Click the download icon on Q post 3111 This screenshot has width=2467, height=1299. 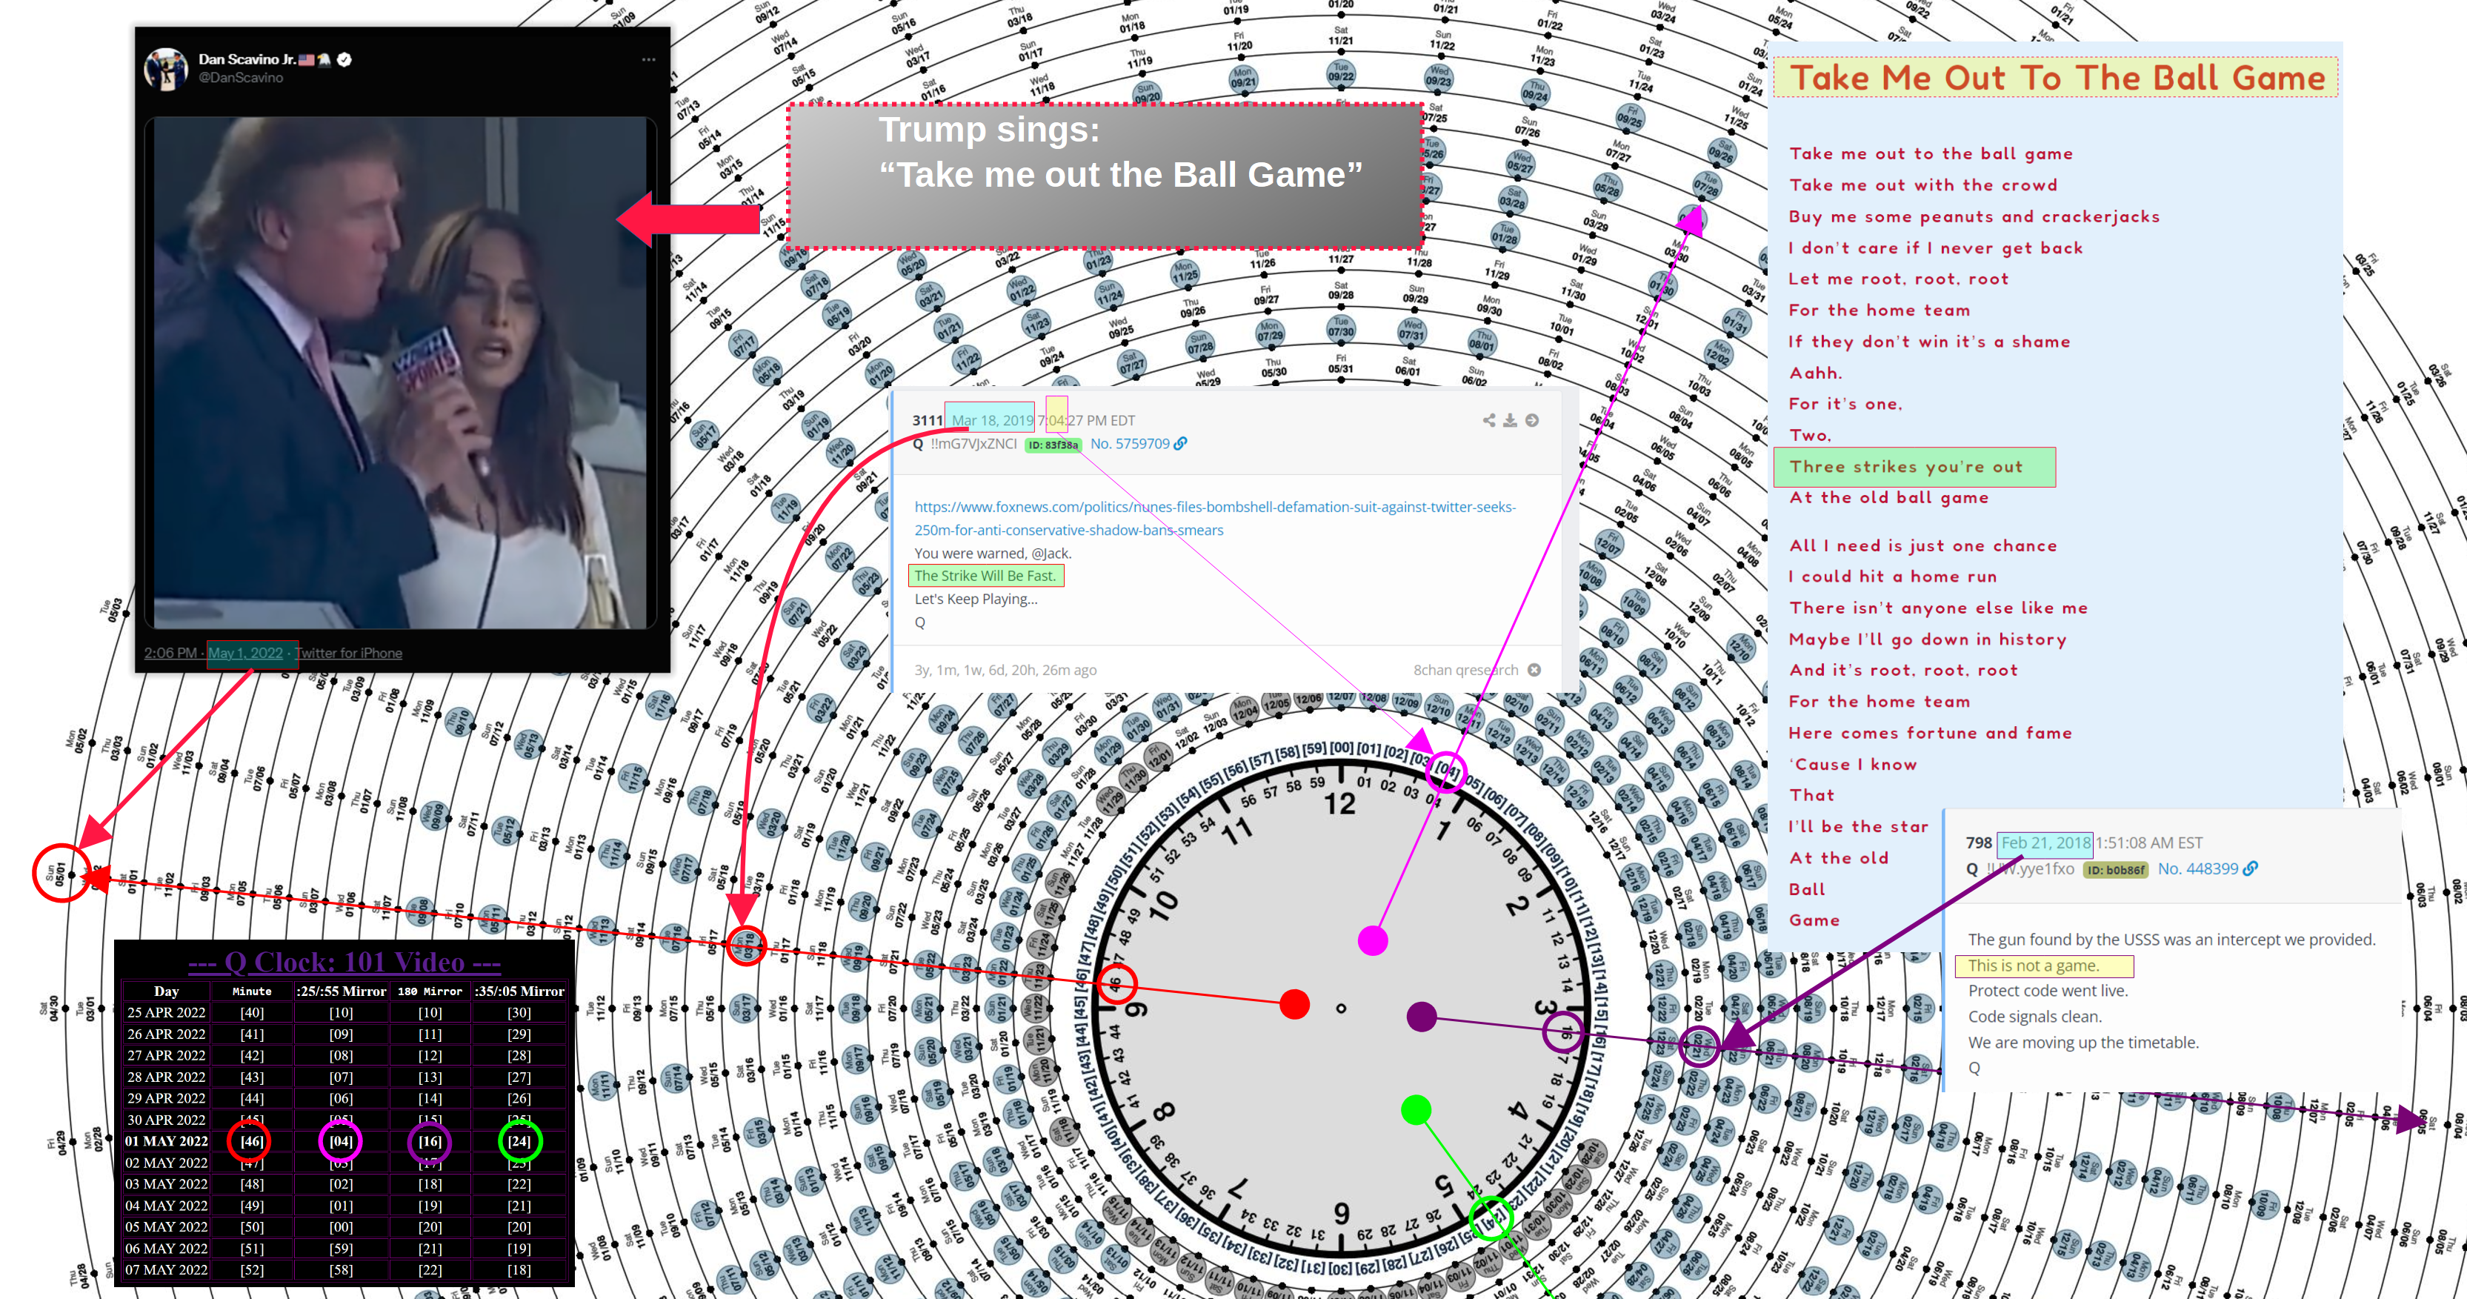[x=1509, y=421]
